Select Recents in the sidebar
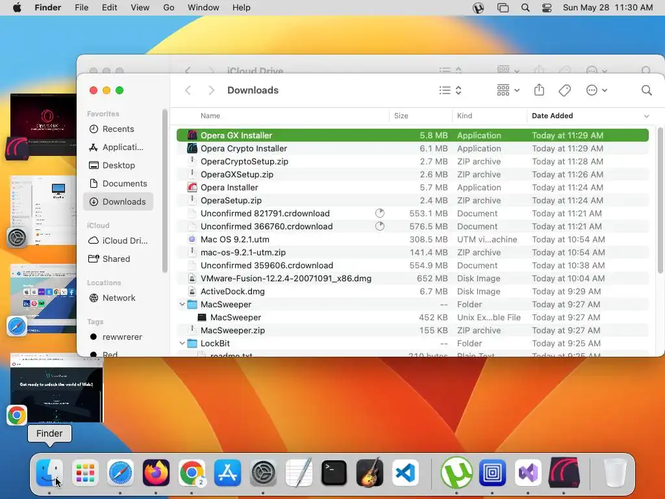The height and width of the screenshot is (499, 665). click(118, 129)
